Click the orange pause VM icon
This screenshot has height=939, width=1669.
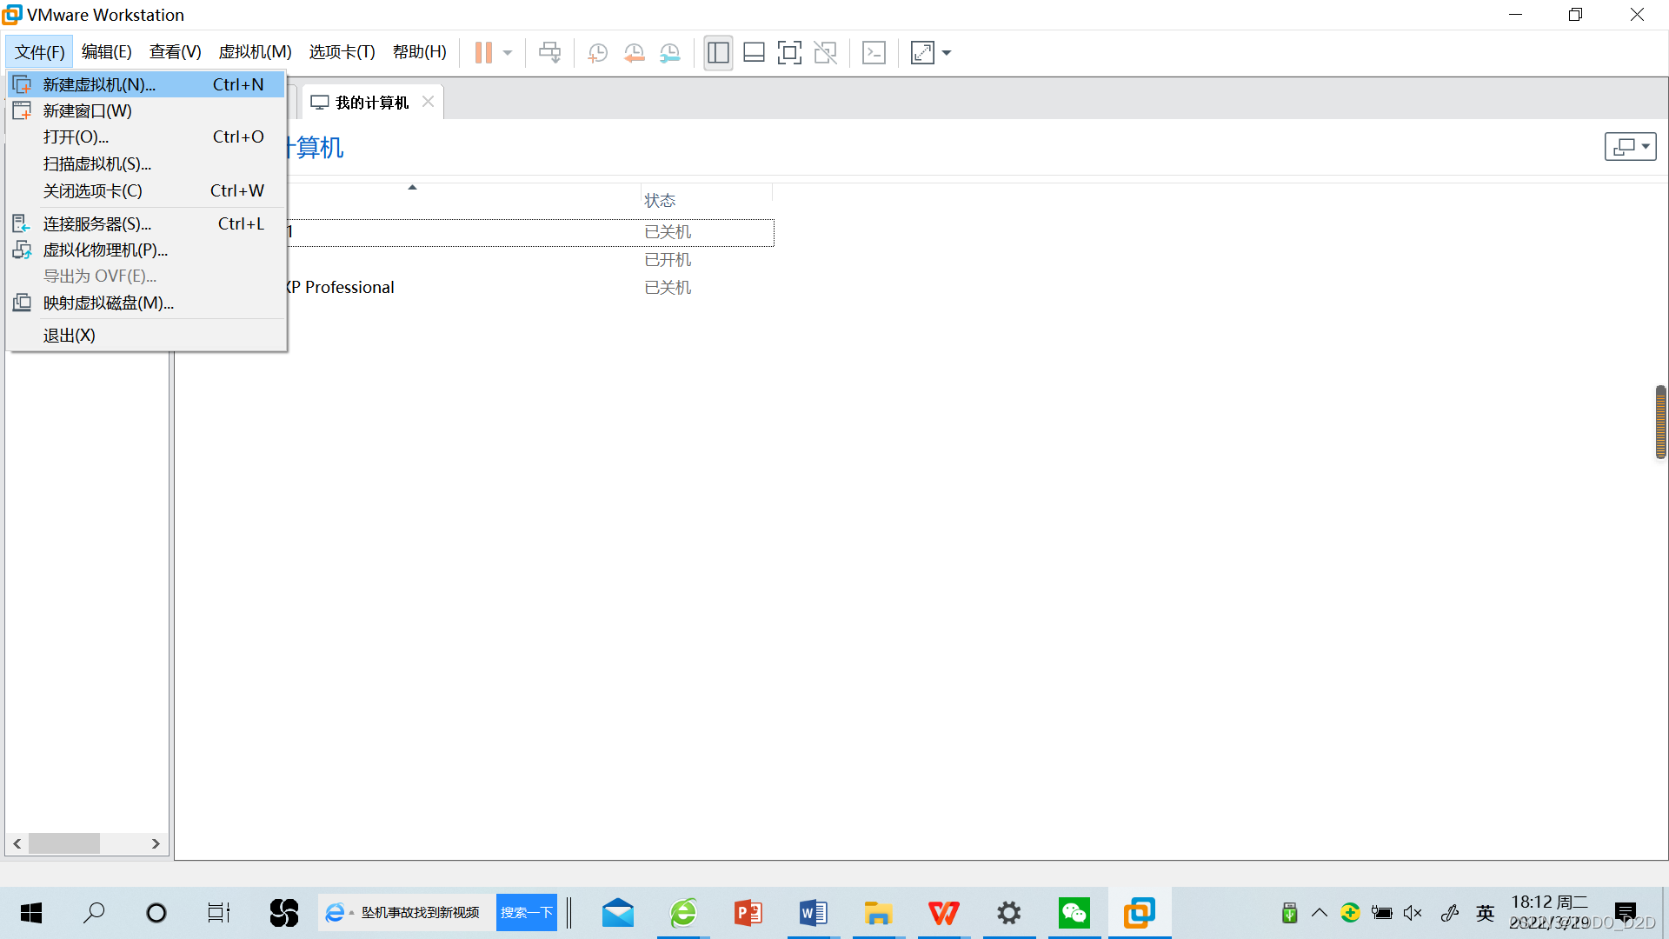[x=483, y=53]
